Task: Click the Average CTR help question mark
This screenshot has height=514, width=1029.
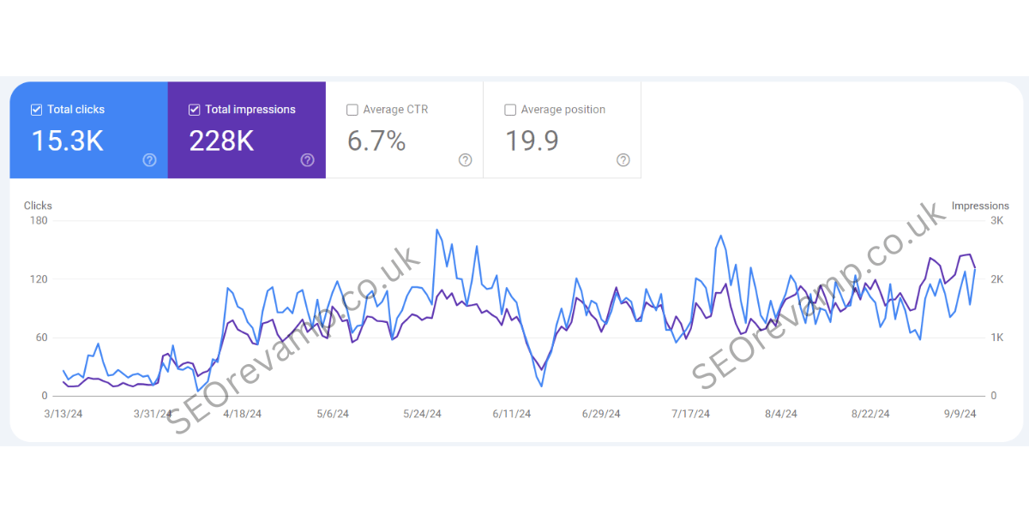Action: (x=465, y=160)
